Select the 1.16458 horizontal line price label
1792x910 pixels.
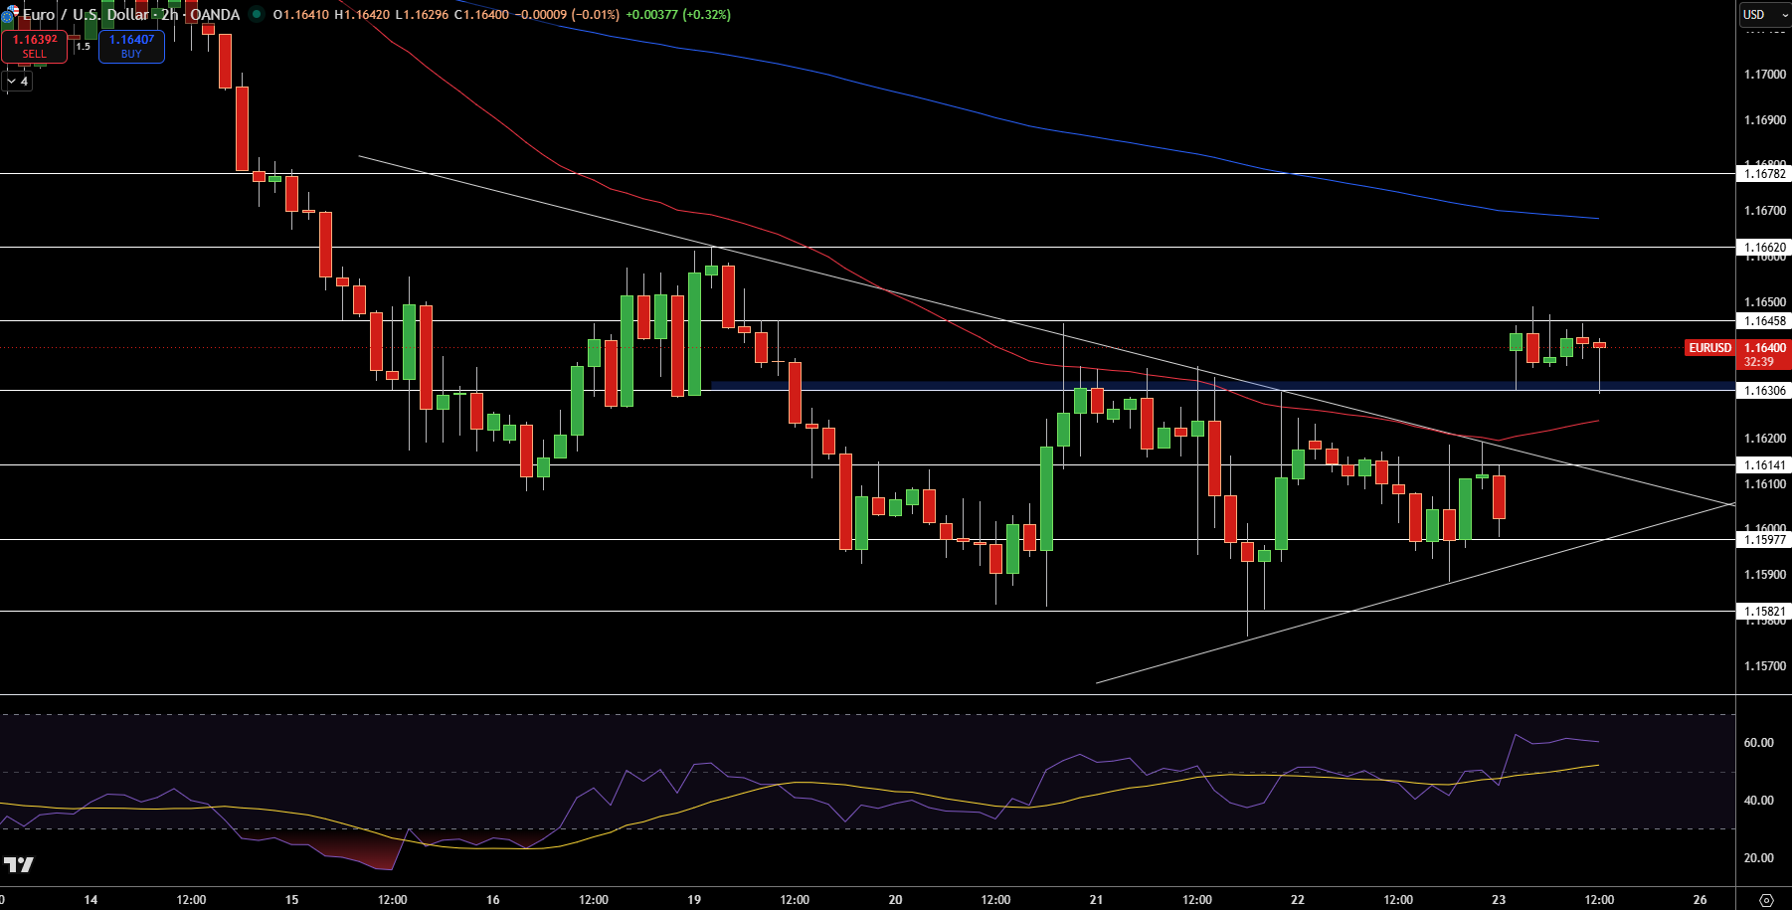click(1765, 321)
